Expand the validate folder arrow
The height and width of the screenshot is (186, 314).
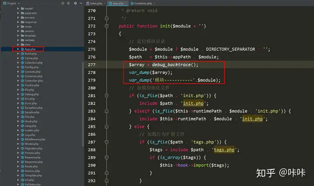point(18,40)
